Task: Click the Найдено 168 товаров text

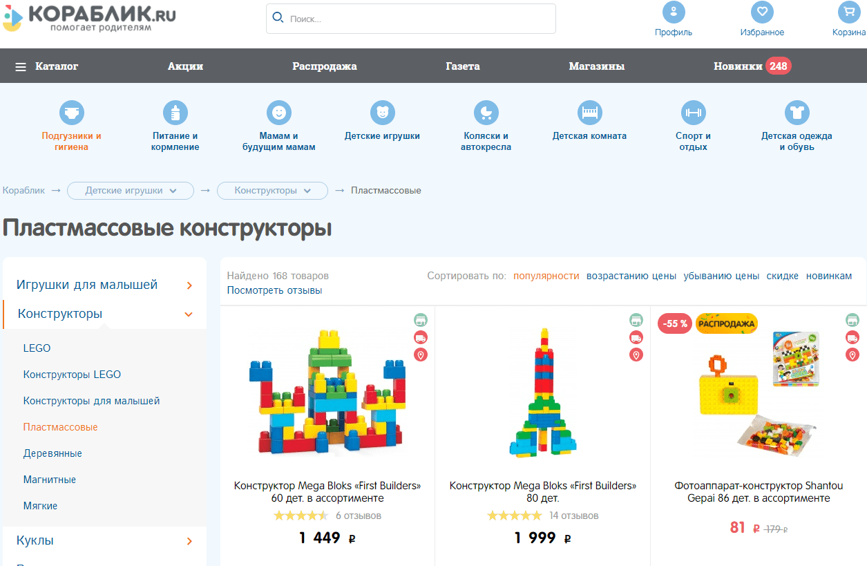Action: tap(278, 276)
